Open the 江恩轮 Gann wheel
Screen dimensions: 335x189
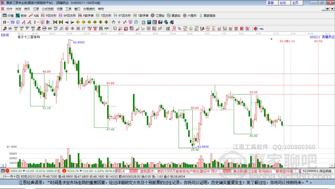click(158, 15)
